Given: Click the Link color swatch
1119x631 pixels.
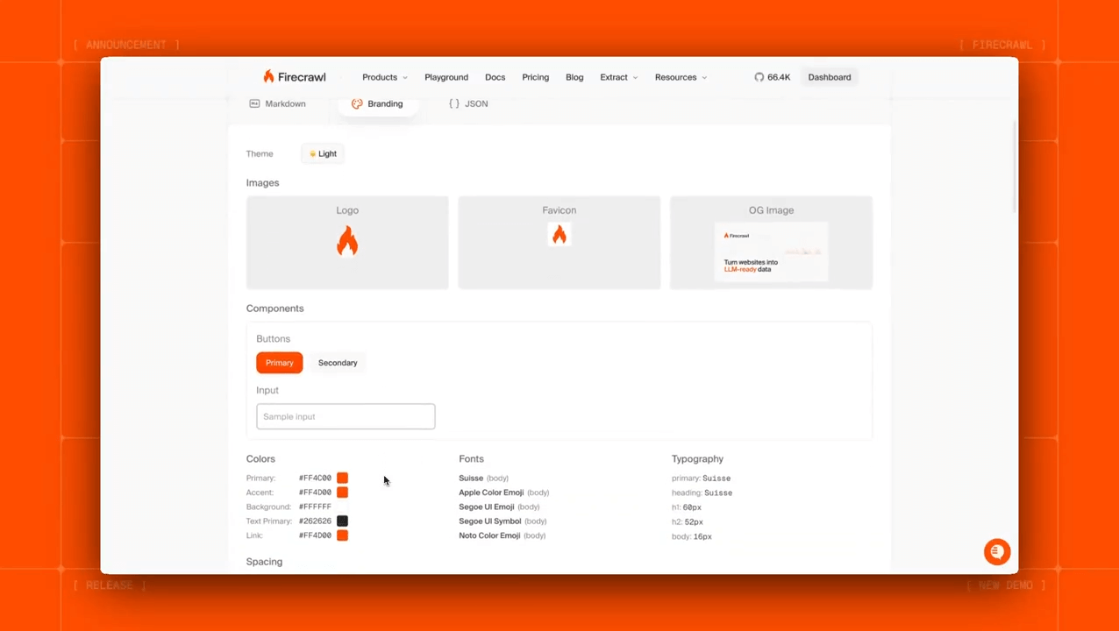Looking at the screenshot, I should (342, 535).
